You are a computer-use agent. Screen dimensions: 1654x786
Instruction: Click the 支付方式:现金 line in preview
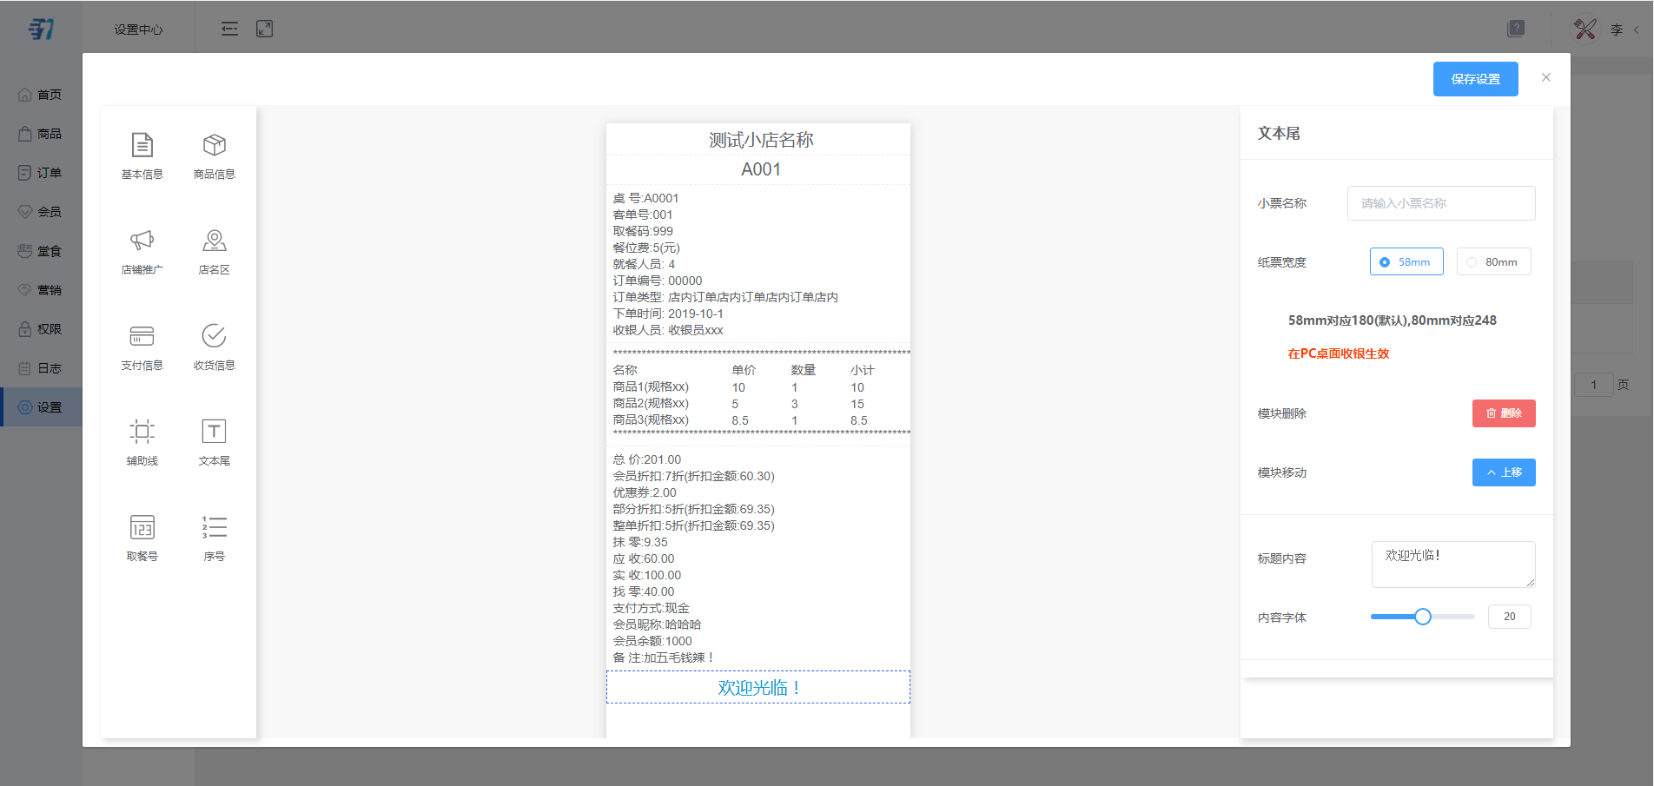(x=652, y=608)
